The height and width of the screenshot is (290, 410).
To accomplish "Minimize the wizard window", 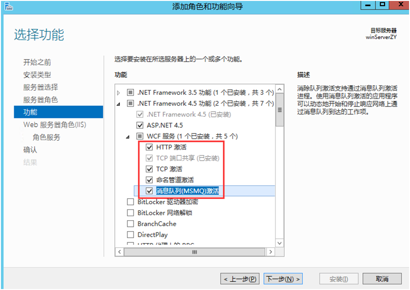I will 368,5.
